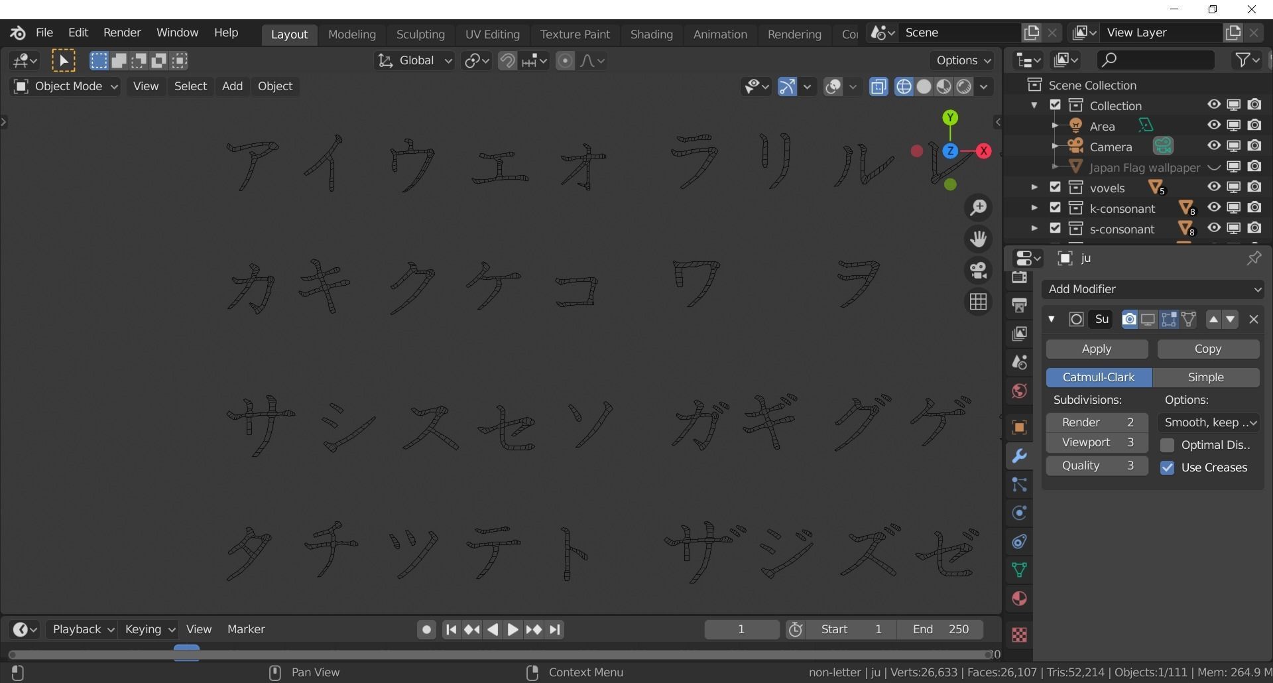The height and width of the screenshot is (683, 1273).
Task: Click the Apply button on the modifier
Action: 1096,348
